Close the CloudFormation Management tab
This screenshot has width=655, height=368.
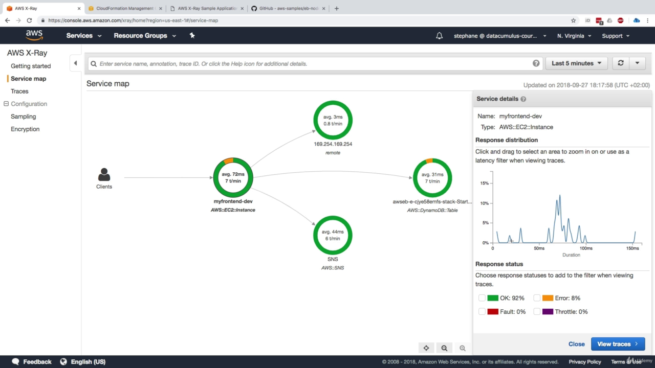pos(161,8)
